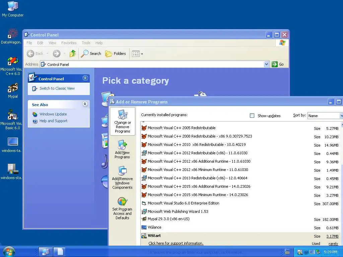Screen dimensions: 343x257
Task: Switch to Control Panel taskbar button
Action: coord(46,252)
